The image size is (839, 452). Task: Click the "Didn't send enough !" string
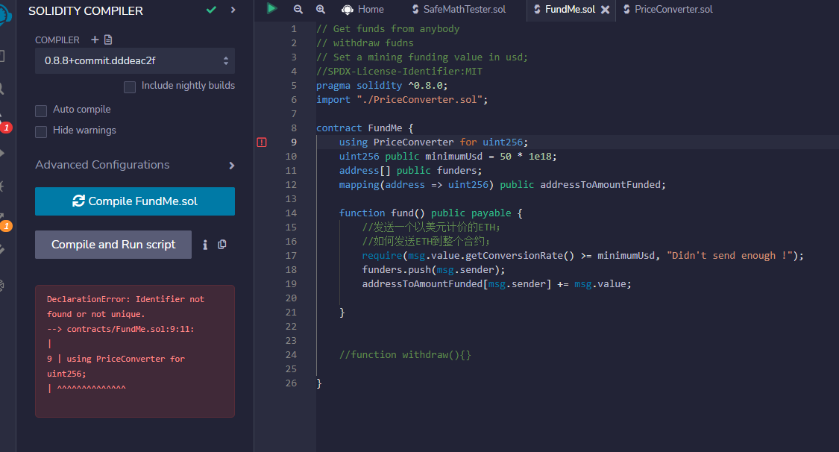(x=729, y=256)
